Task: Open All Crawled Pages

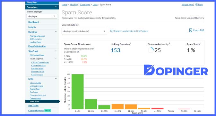Action: pos(37,55)
